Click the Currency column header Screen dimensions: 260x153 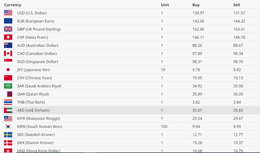click(13, 5)
